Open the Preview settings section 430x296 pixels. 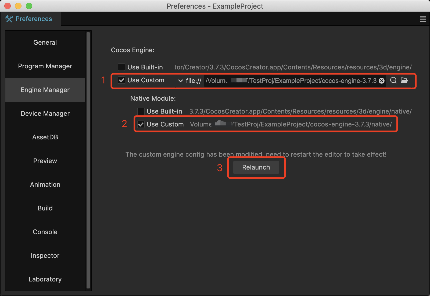[x=45, y=161]
